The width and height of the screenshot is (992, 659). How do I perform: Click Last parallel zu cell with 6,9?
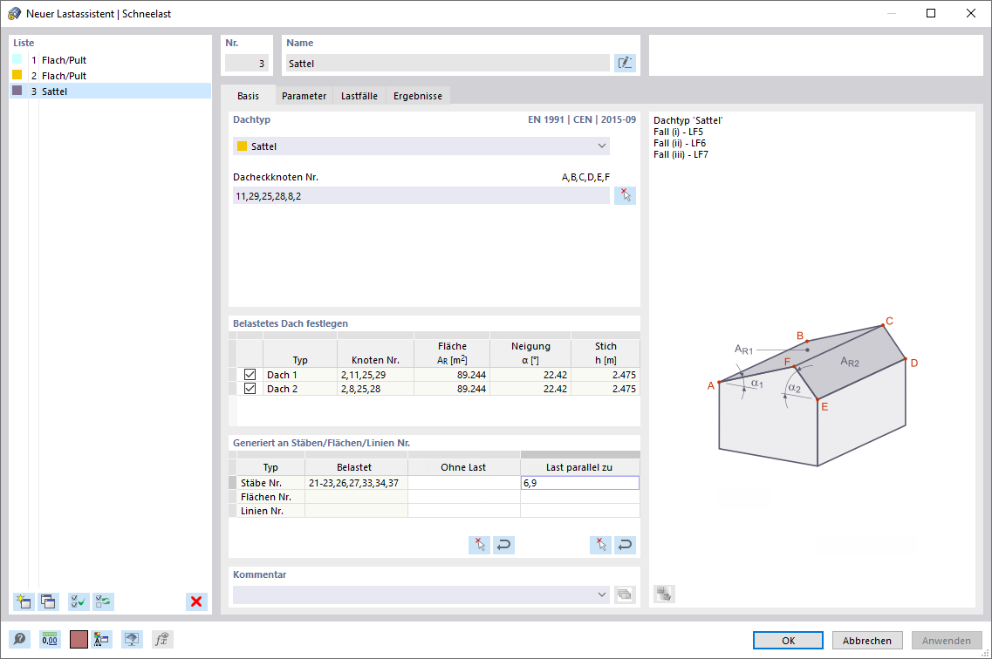pyautogui.click(x=580, y=483)
